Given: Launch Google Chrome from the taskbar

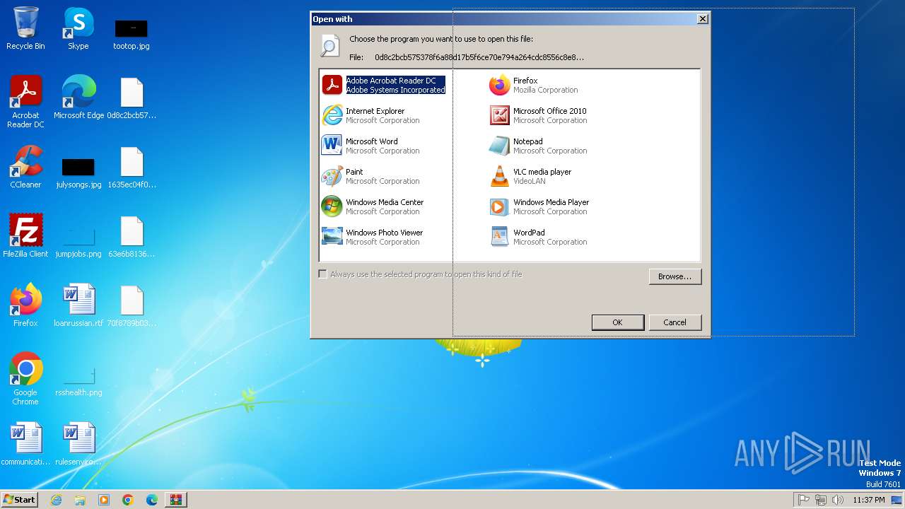Looking at the screenshot, I should pyautogui.click(x=128, y=500).
